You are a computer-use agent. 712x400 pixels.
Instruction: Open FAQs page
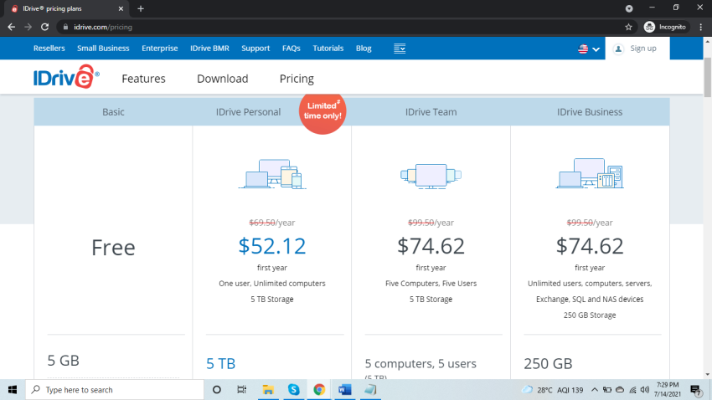tap(291, 48)
